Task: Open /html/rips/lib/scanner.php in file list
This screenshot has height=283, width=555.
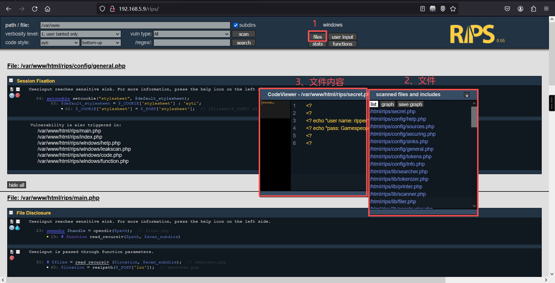Action: (398, 194)
